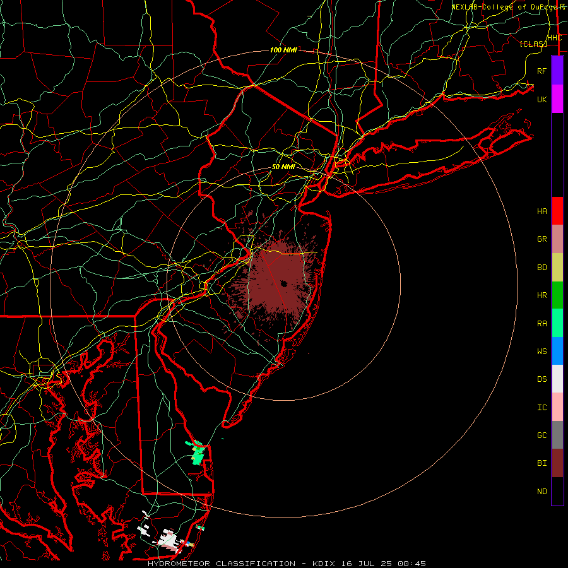568x568 pixels.
Task: Click the UK legend label
Action: [542, 99]
